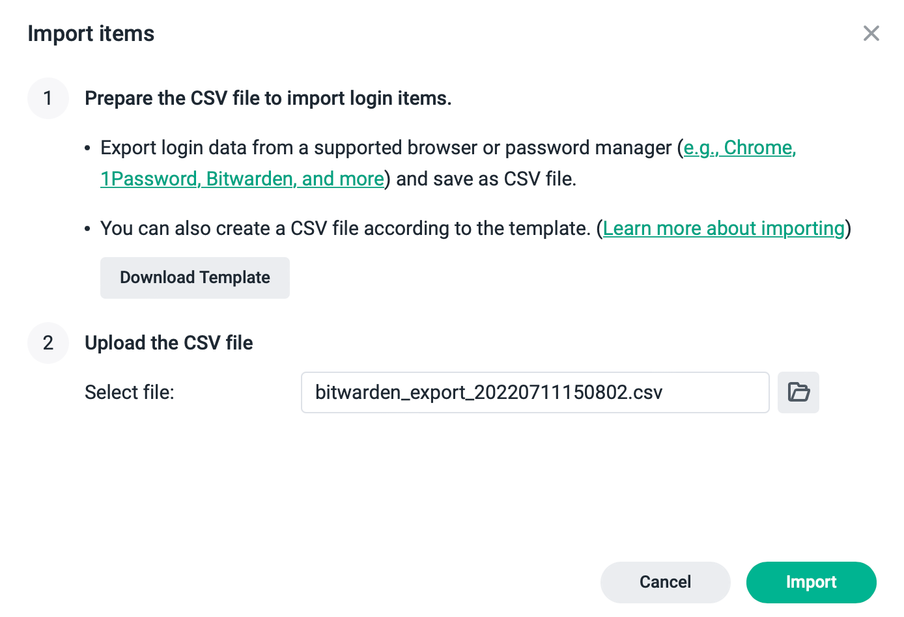Click the step 1 number badge
This screenshot has height=617, width=904.
click(x=48, y=98)
